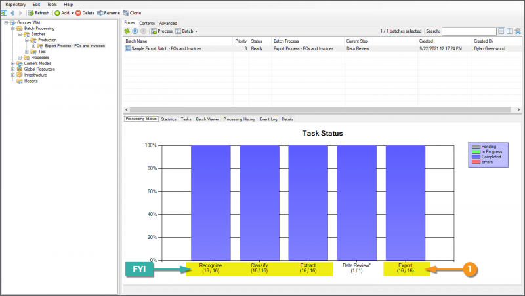
Task: Collapse the Production folder node
Action: [27, 40]
